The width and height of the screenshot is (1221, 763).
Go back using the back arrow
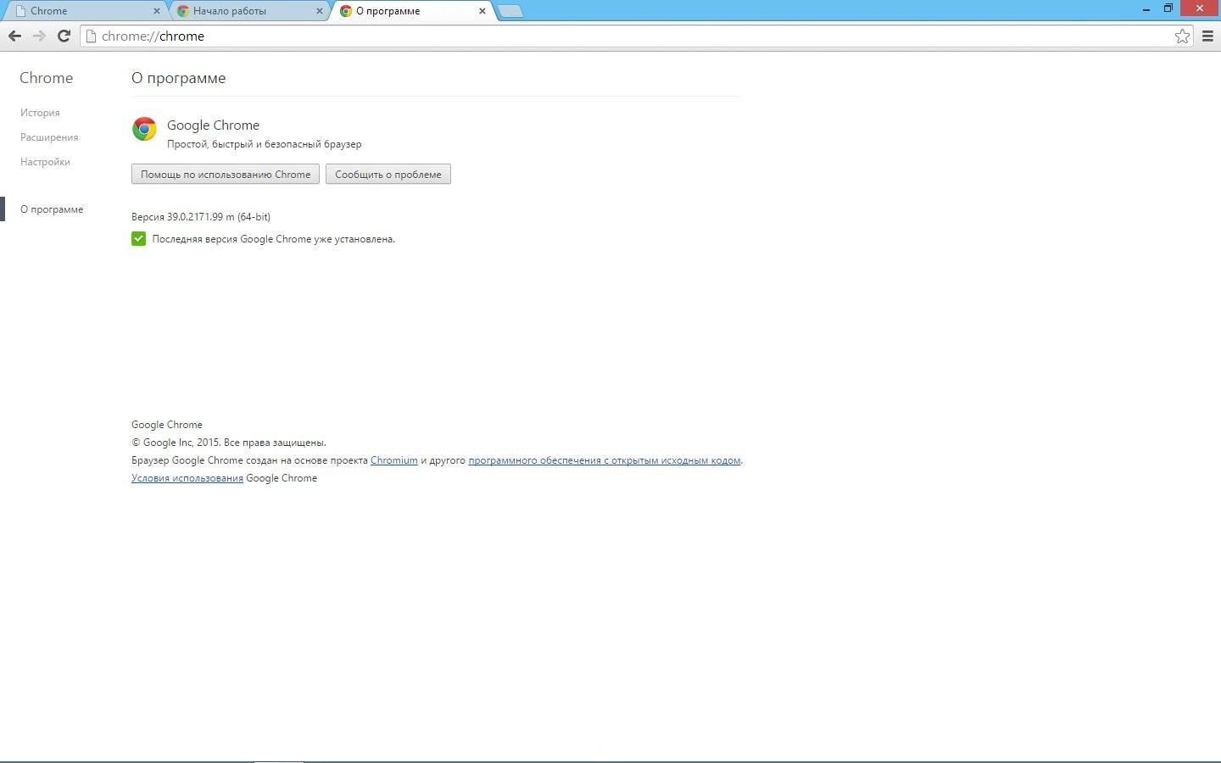[14, 36]
